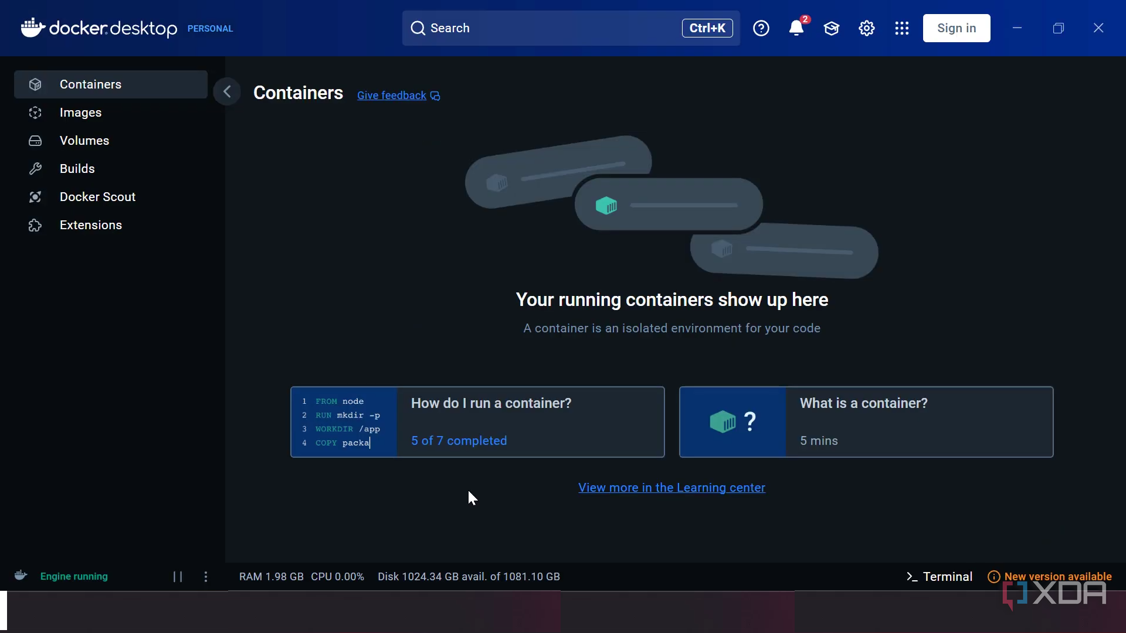This screenshot has width=1126, height=633.
Task: Open the Containers sidebar item
Action: tap(111, 84)
